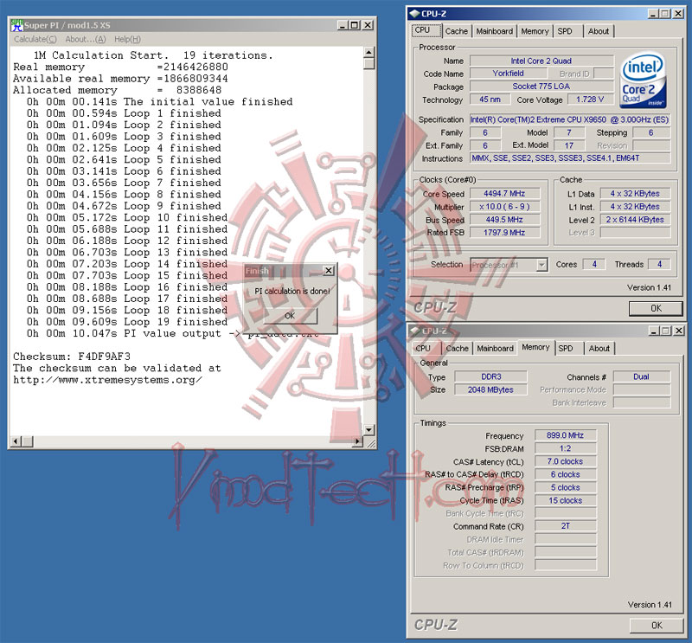The width and height of the screenshot is (692, 643).
Task: Click the Channels # value Dual
Action: [641, 376]
